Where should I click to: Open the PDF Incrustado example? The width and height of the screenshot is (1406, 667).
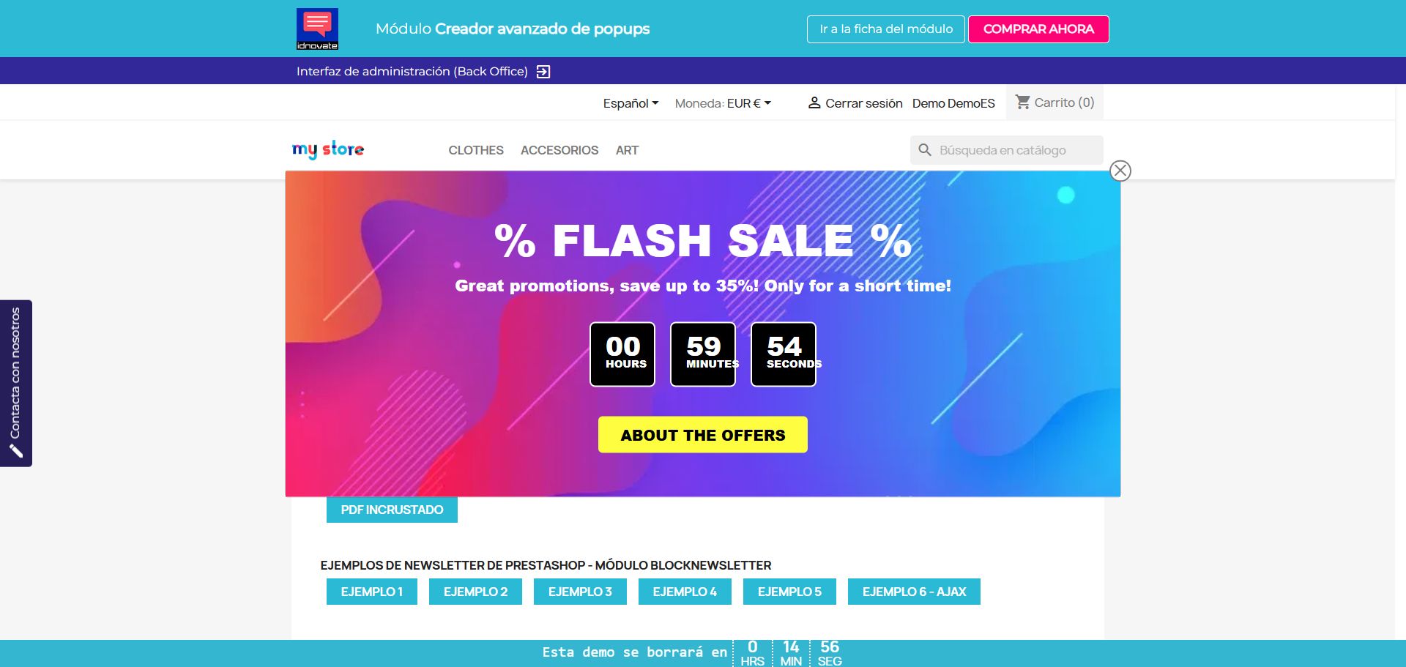pyautogui.click(x=392, y=510)
